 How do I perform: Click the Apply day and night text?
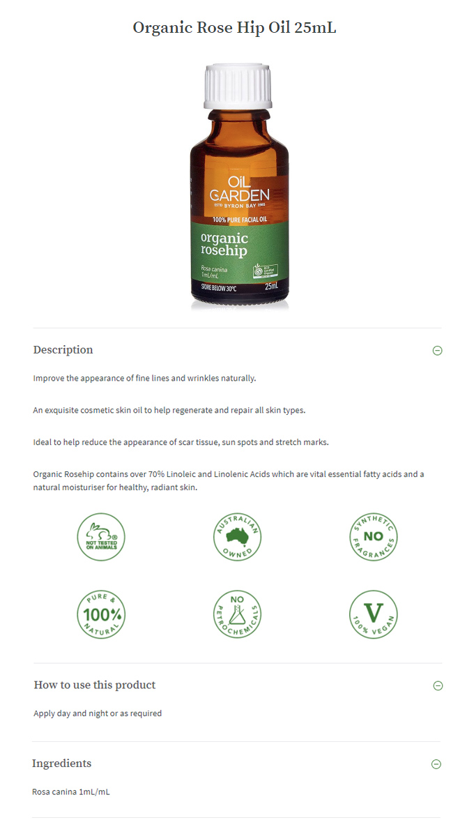coord(98,713)
